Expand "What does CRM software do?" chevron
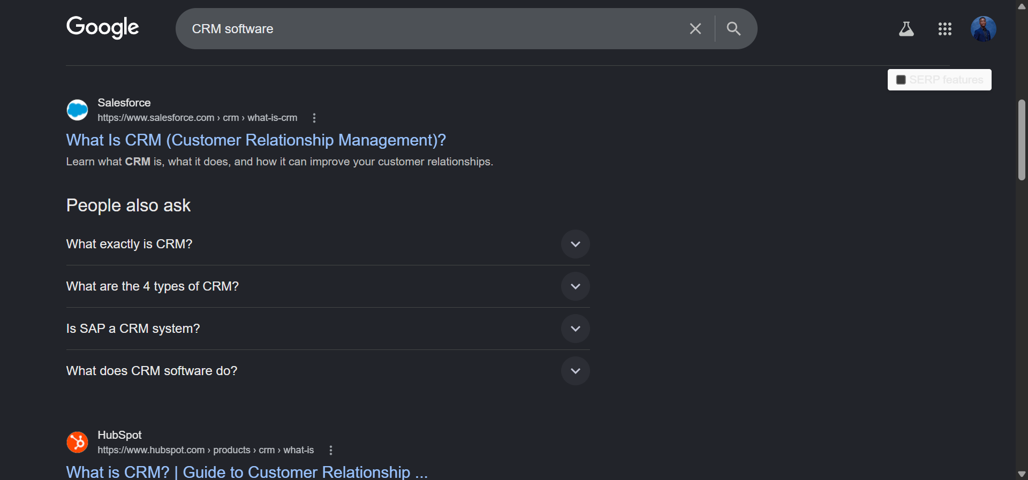This screenshot has width=1028, height=480. click(575, 371)
